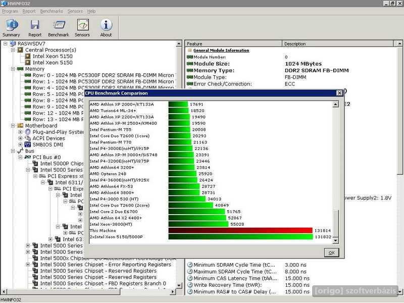Expand the Plug-and-Play System node

point(20,132)
